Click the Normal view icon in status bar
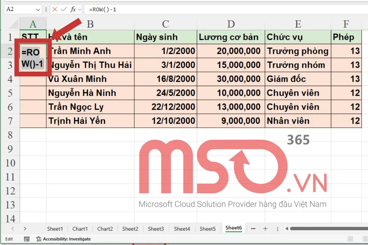The height and width of the screenshot is (245, 368). pyautogui.click(x=350, y=239)
